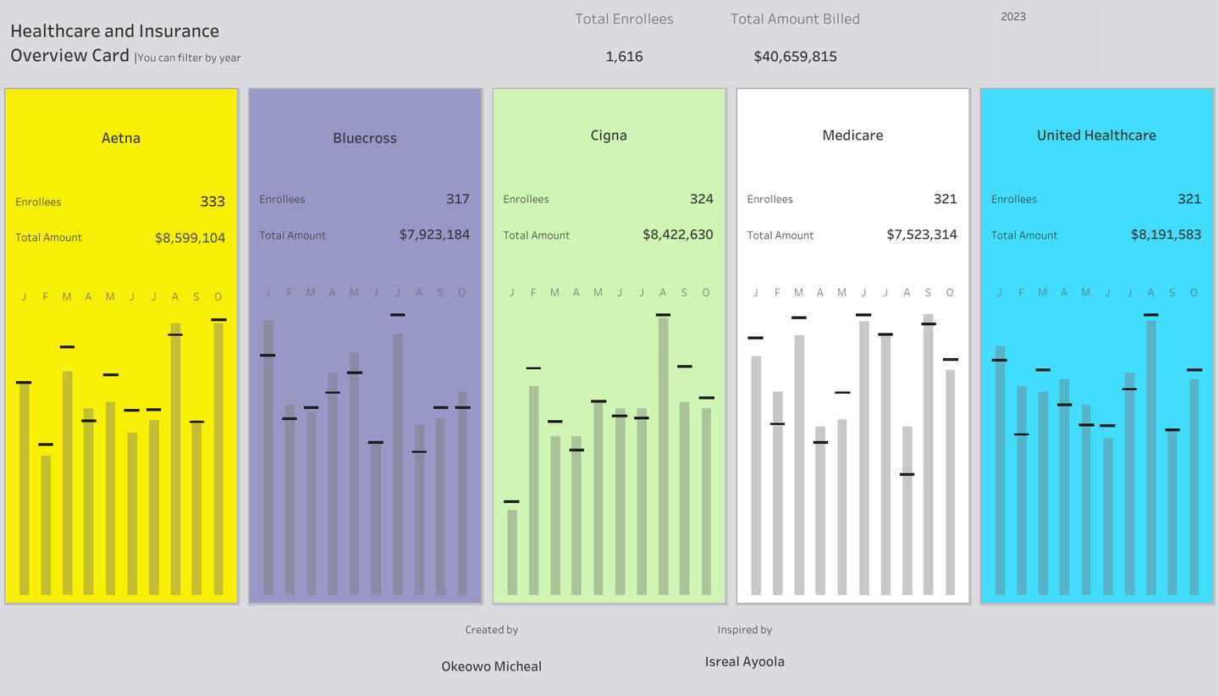Click the Bluecross January bar
The height and width of the screenshot is (696, 1219).
coord(268,457)
